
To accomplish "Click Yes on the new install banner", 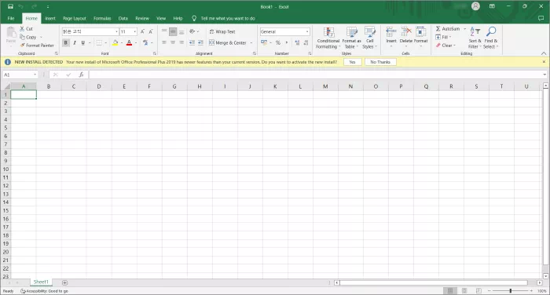I will pyautogui.click(x=352, y=62).
